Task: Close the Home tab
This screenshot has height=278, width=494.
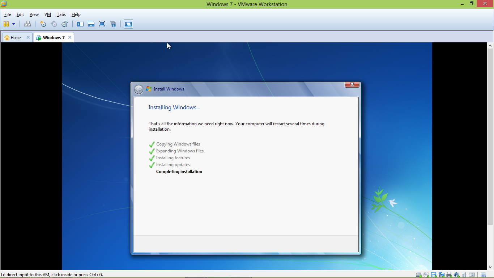Action: [x=28, y=37]
